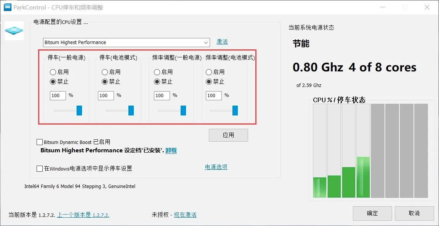Open Windows 电源选项 via the link
This screenshot has height=226, width=439.
point(216,166)
